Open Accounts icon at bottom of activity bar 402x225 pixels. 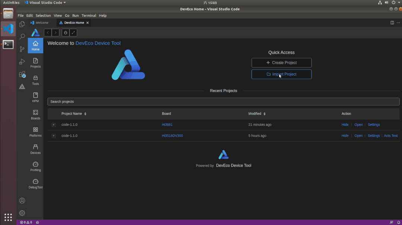click(x=22, y=201)
